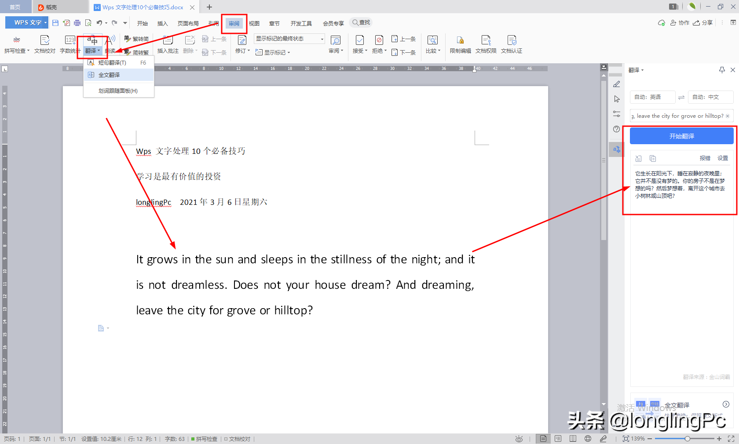The width and height of the screenshot is (739, 444).
Task: Click the selection arrow sidebar icon
Action: tap(617, 99)
